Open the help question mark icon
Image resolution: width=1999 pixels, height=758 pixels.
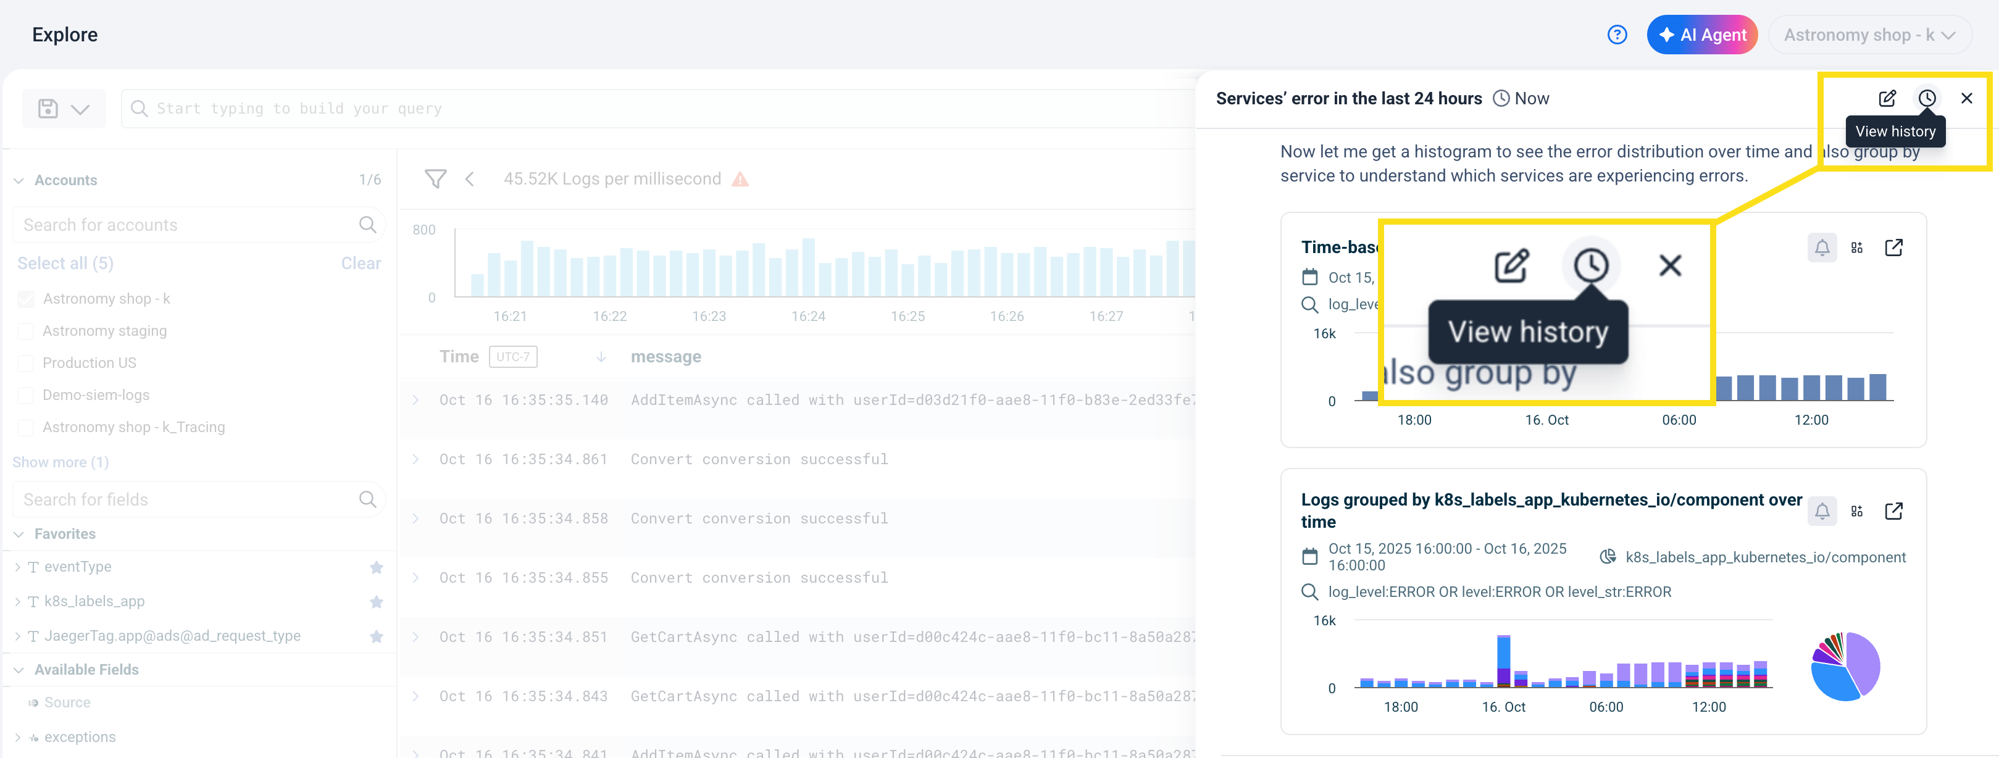point(1616,35)
